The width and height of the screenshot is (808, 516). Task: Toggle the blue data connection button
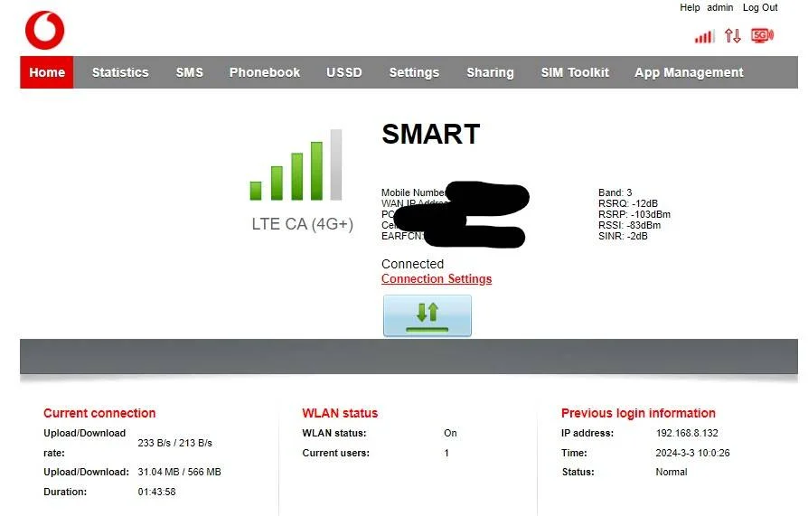pos(427,315)
